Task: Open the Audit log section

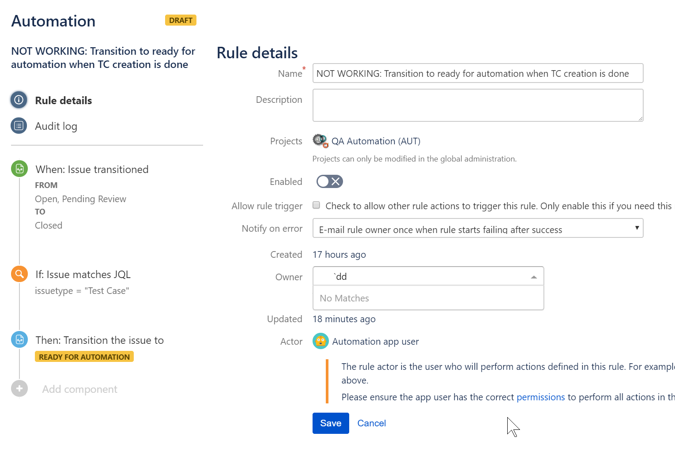Action: [x=56, y=126]
